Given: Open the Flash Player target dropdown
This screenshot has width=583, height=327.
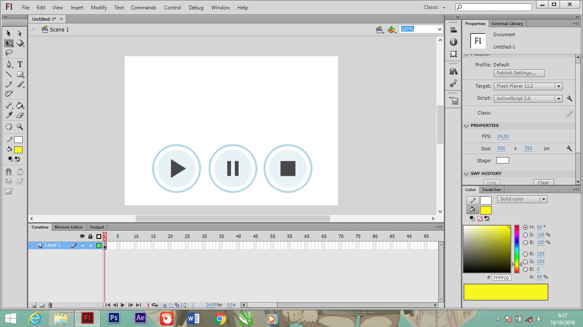Looking at the screenshot, I should [x=559, y=86].
